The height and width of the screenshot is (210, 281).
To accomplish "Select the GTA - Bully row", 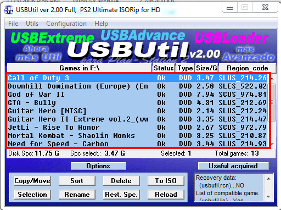I will tap(137, 103).
